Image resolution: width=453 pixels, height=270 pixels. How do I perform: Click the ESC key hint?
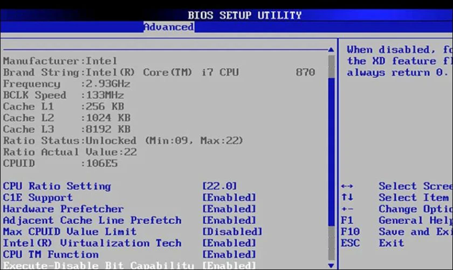pyautogui.click(x=350, y=243)
